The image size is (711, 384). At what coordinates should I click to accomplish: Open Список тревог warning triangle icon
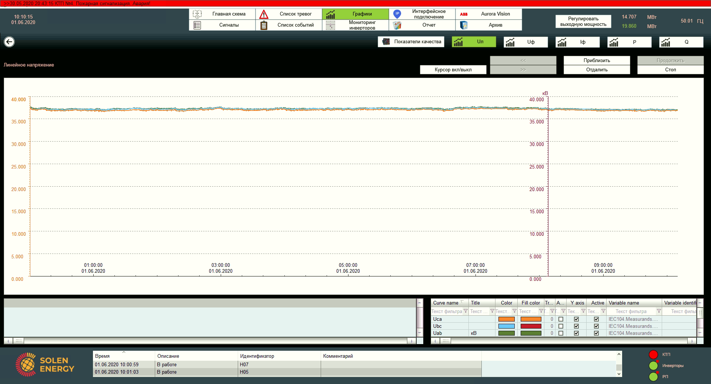click(x=264, y=14)
